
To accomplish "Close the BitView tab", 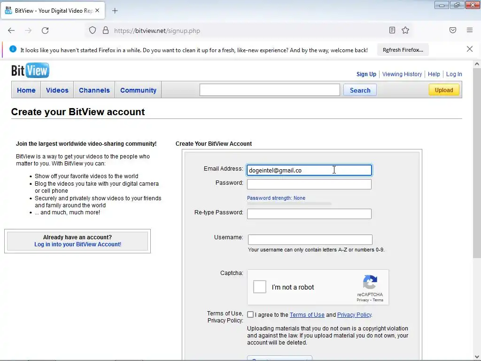I will [97, 10].
